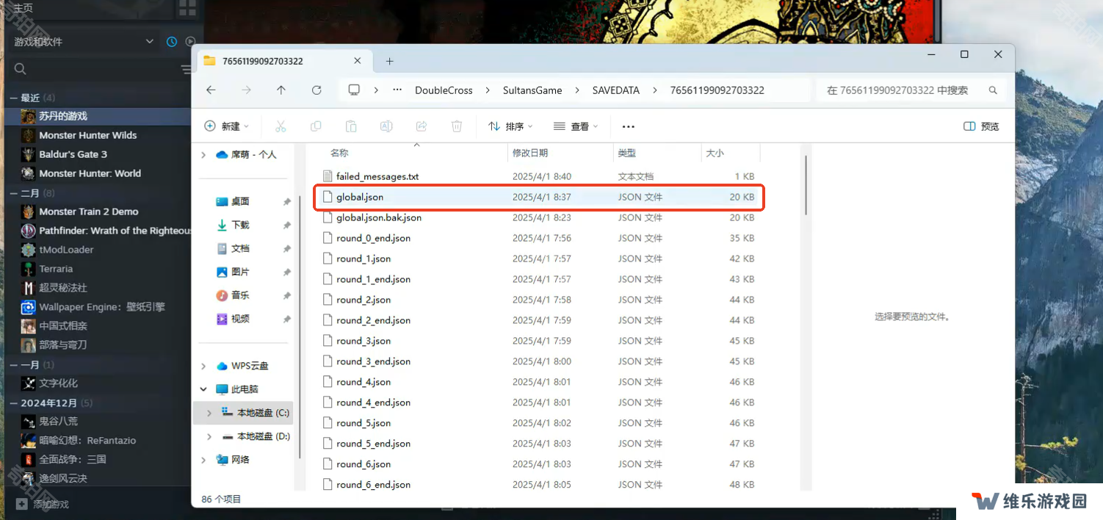Click the Share toolbar icon
The width and height of the screenshot is (1103, 520).
click(x=422, y=126)
